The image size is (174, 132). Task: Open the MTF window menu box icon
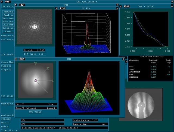pyautogui.click(x=16, y=58)
